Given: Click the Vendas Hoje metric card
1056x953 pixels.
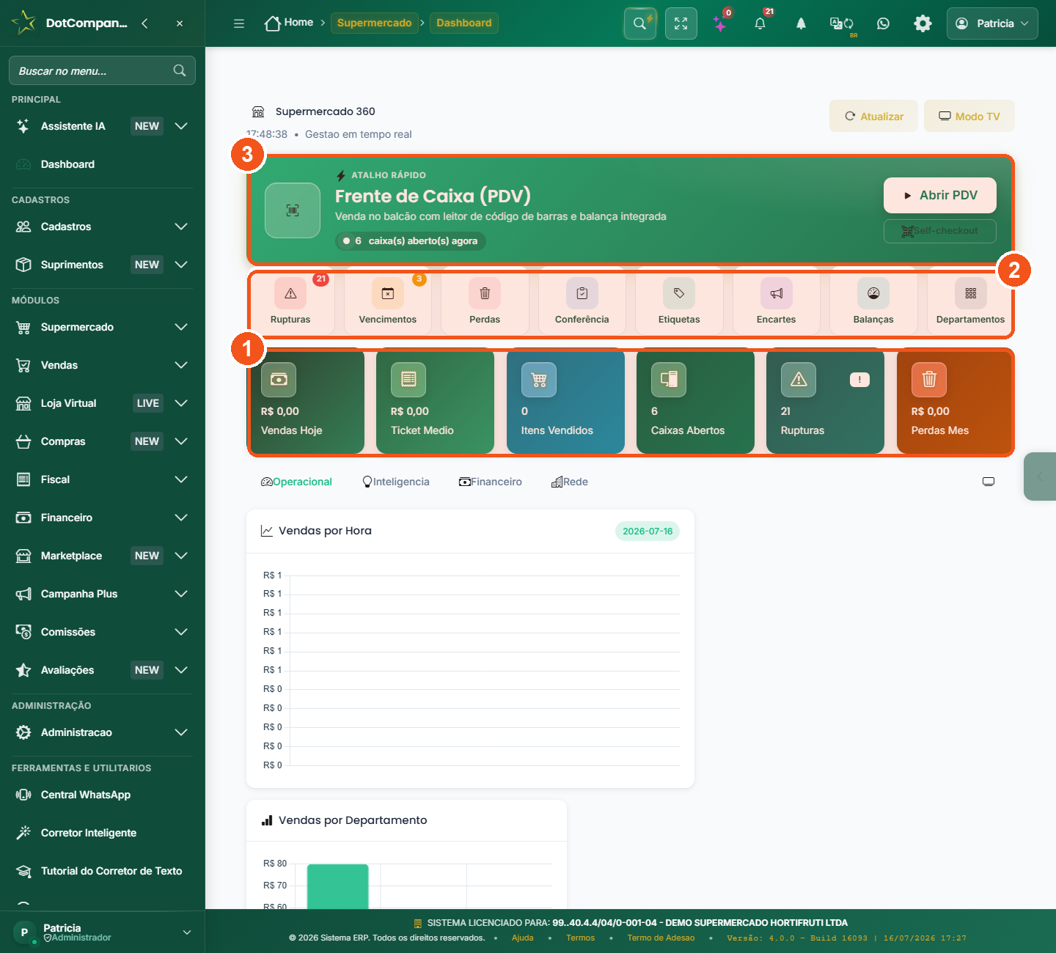Looking at the screenshot, I should [307, 402].
